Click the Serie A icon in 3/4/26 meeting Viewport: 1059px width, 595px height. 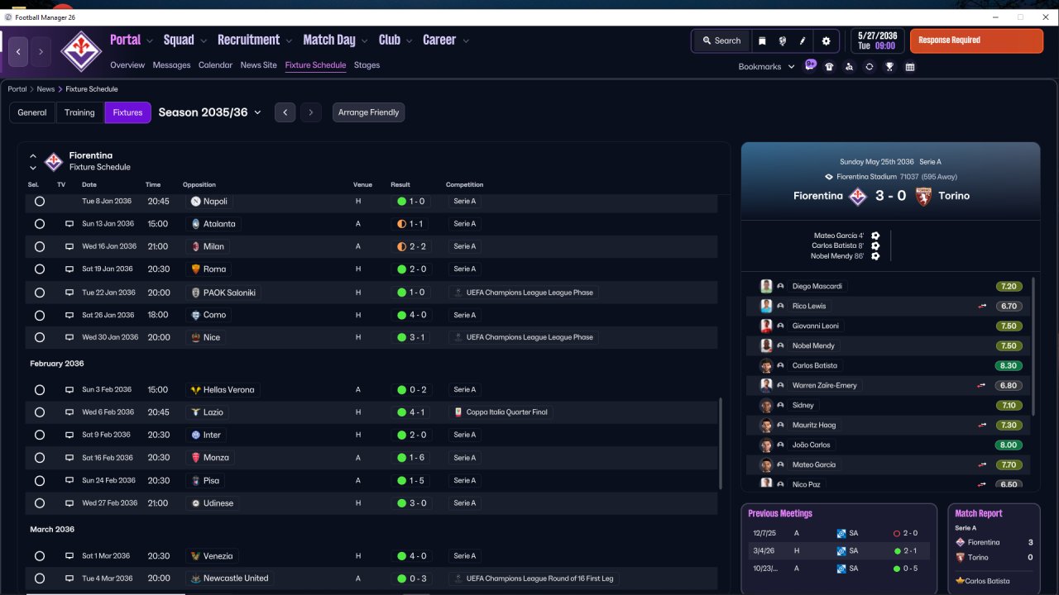tap(841, 550)
